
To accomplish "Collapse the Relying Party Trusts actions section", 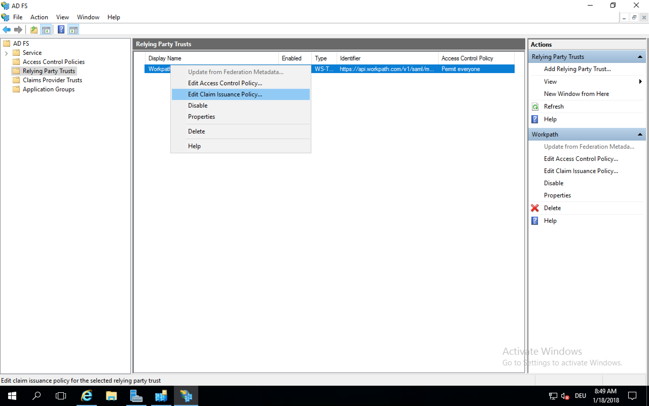I will point(640,57).
